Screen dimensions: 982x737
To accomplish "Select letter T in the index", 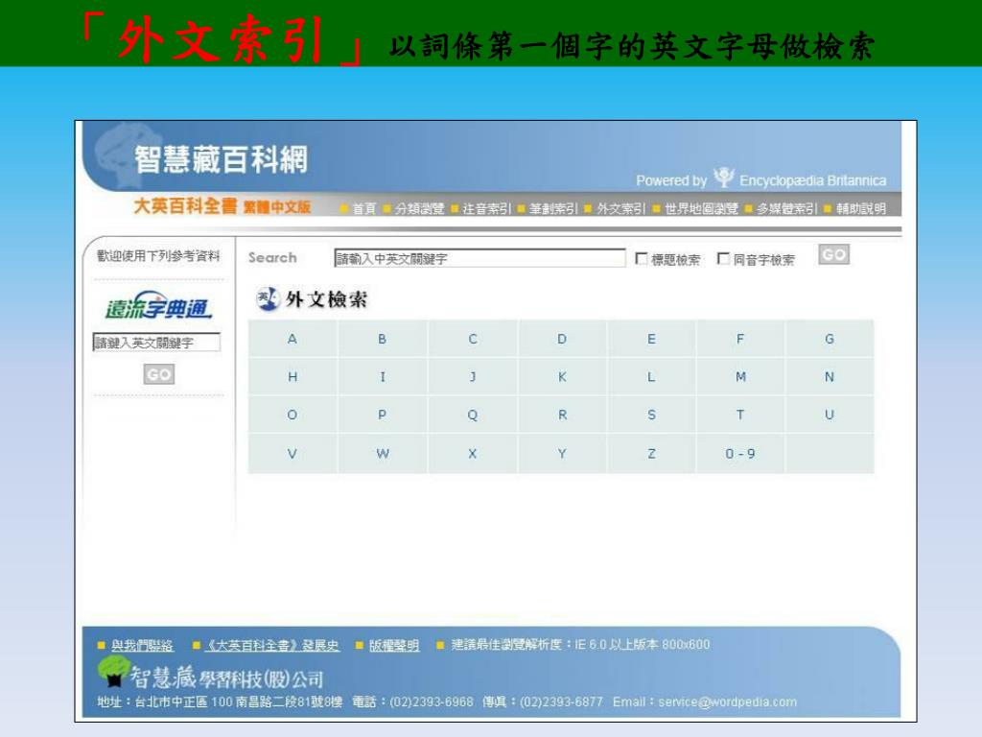I will click(740, 415).
